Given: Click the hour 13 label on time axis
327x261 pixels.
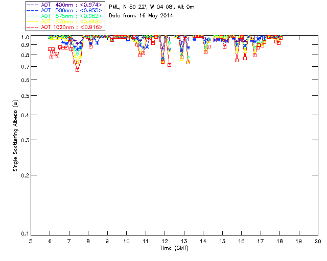Looking at the screenshot, I should coord(184,241).
